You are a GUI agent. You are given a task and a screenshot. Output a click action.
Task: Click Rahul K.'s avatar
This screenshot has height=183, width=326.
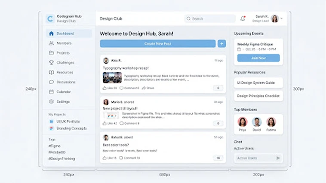click(x=106, y=137)
